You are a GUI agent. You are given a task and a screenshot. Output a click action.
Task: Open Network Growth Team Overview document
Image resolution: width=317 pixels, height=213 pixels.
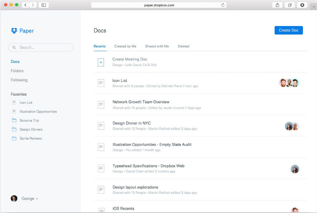(x=141, y=102)
